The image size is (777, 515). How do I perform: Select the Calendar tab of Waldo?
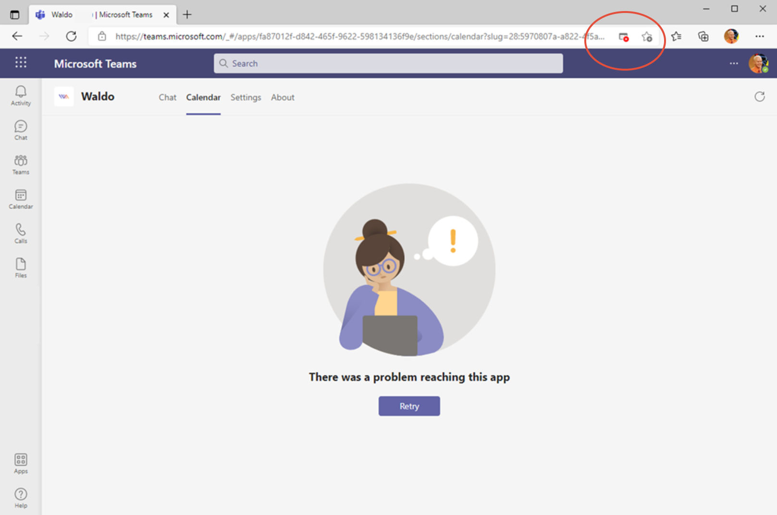click(x=203, y=97)
